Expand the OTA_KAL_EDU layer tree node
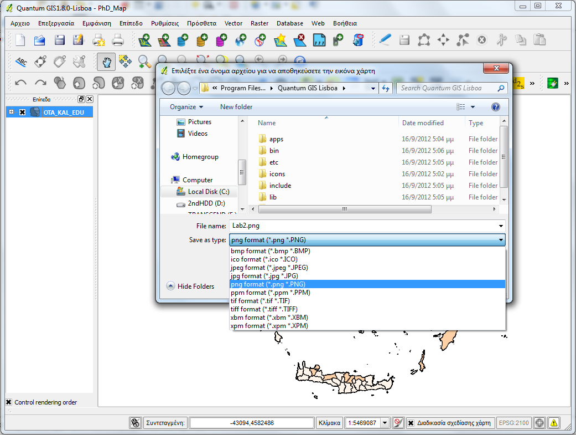Viewport: 576px width, 435px height. (x=12, y=112)
